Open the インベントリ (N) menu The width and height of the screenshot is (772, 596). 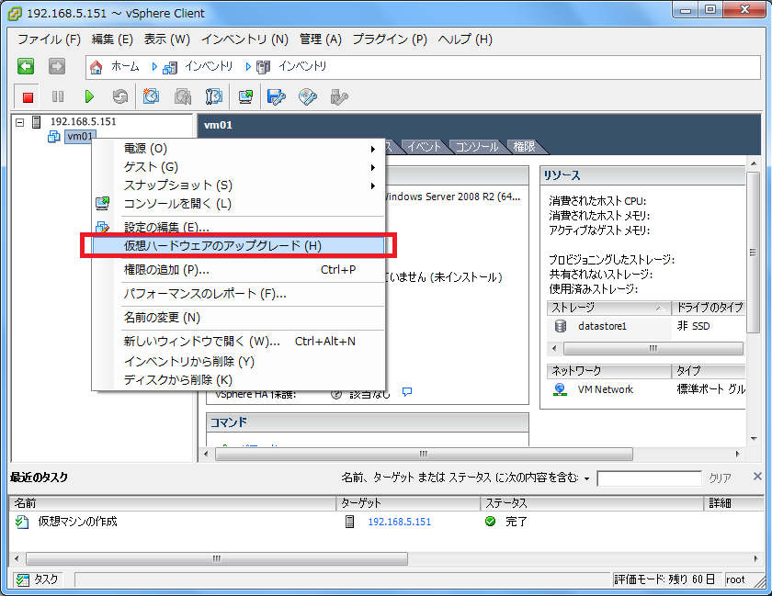point(245,39)
